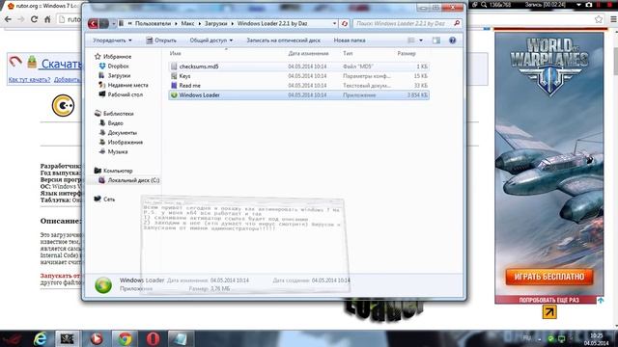Click the browser home icon
The height and width of the screenshot is (347, 618).
tap(47, 19)
